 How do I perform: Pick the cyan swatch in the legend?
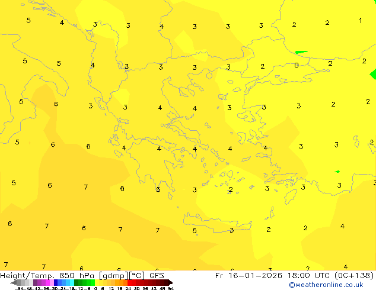pyautogui.click(x=72, y=282)
